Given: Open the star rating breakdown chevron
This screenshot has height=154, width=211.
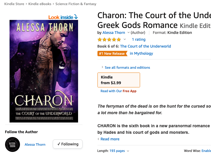Looking at the screenshot, I should (125, 39).
